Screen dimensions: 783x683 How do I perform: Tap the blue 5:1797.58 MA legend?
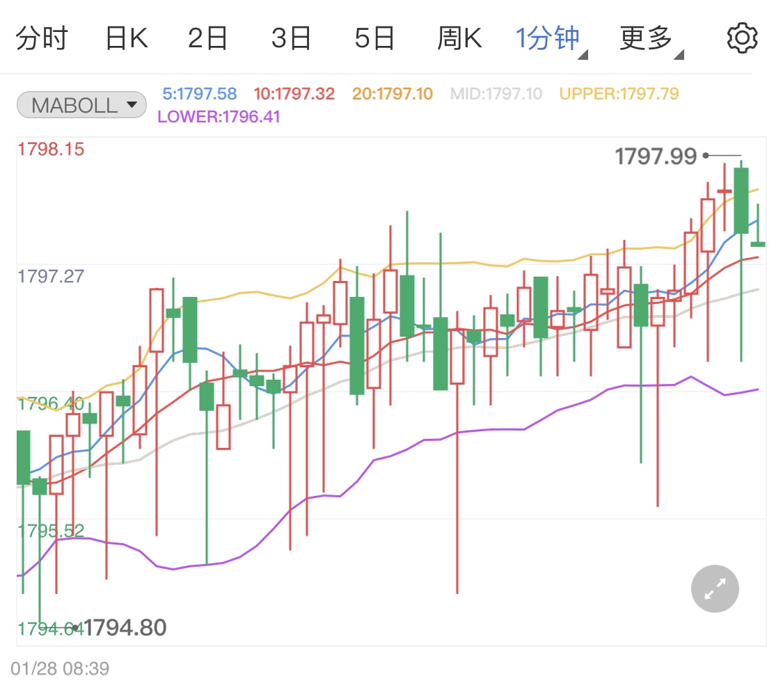(200, 94)
